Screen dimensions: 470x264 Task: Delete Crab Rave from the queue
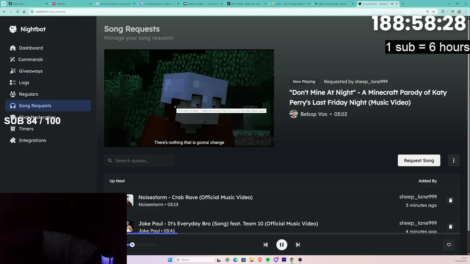451,201
